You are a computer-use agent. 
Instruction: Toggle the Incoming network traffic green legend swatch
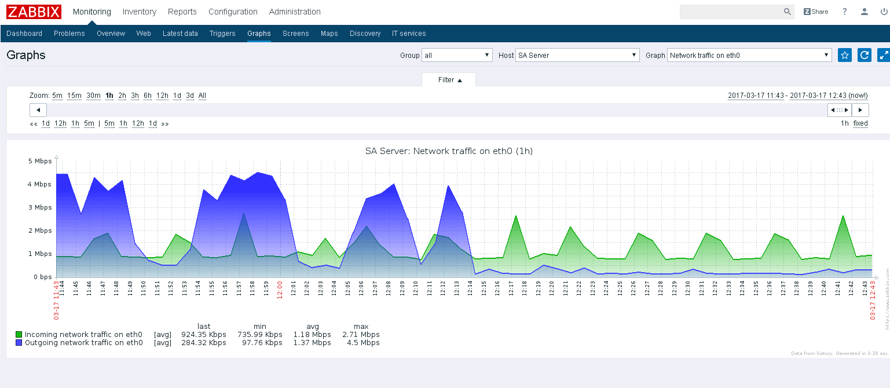pos(18,334)
